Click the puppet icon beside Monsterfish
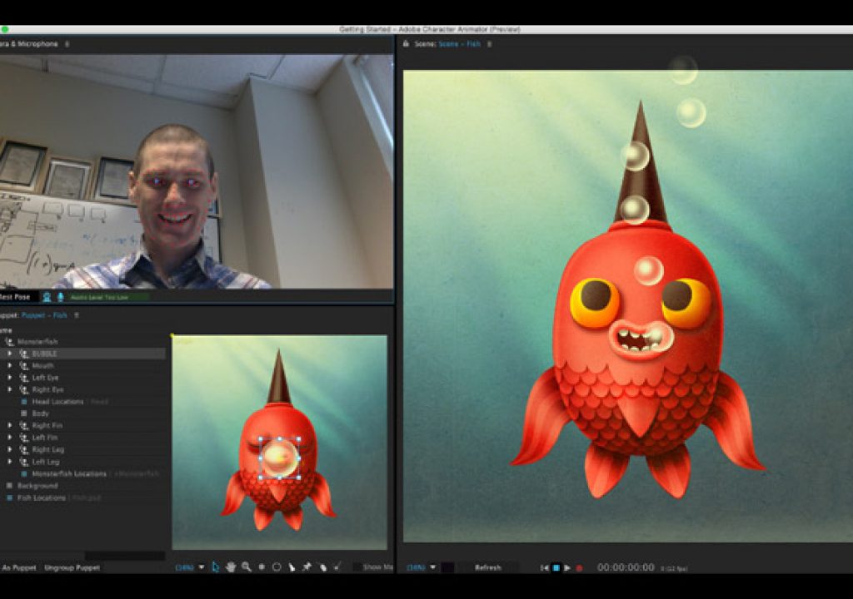 click(x=9, y=341)
